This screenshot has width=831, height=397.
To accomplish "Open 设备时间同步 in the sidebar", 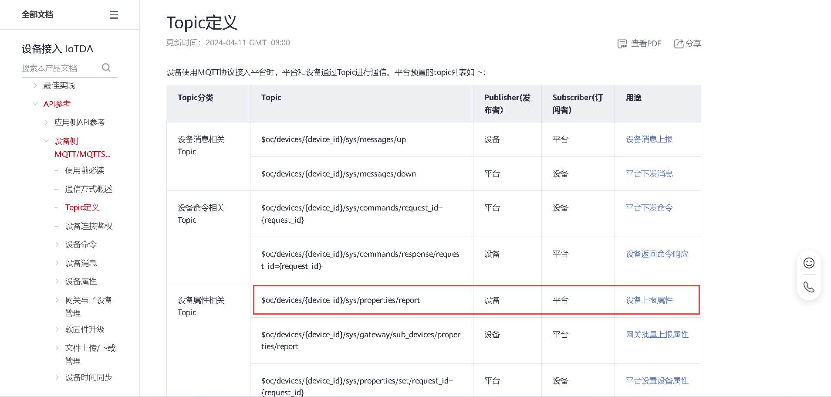I will (x=89, y=377).
